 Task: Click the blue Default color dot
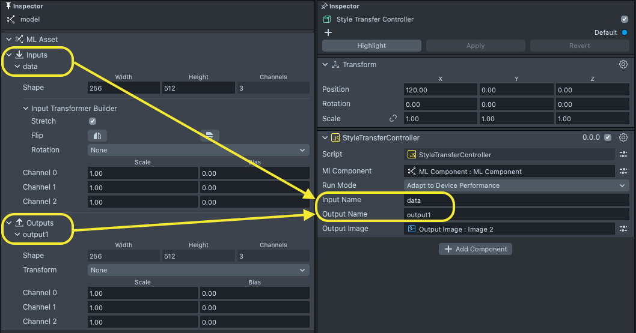625,32
